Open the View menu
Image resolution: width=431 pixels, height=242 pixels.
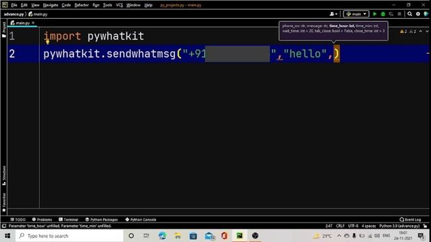(x=35, y=5)
